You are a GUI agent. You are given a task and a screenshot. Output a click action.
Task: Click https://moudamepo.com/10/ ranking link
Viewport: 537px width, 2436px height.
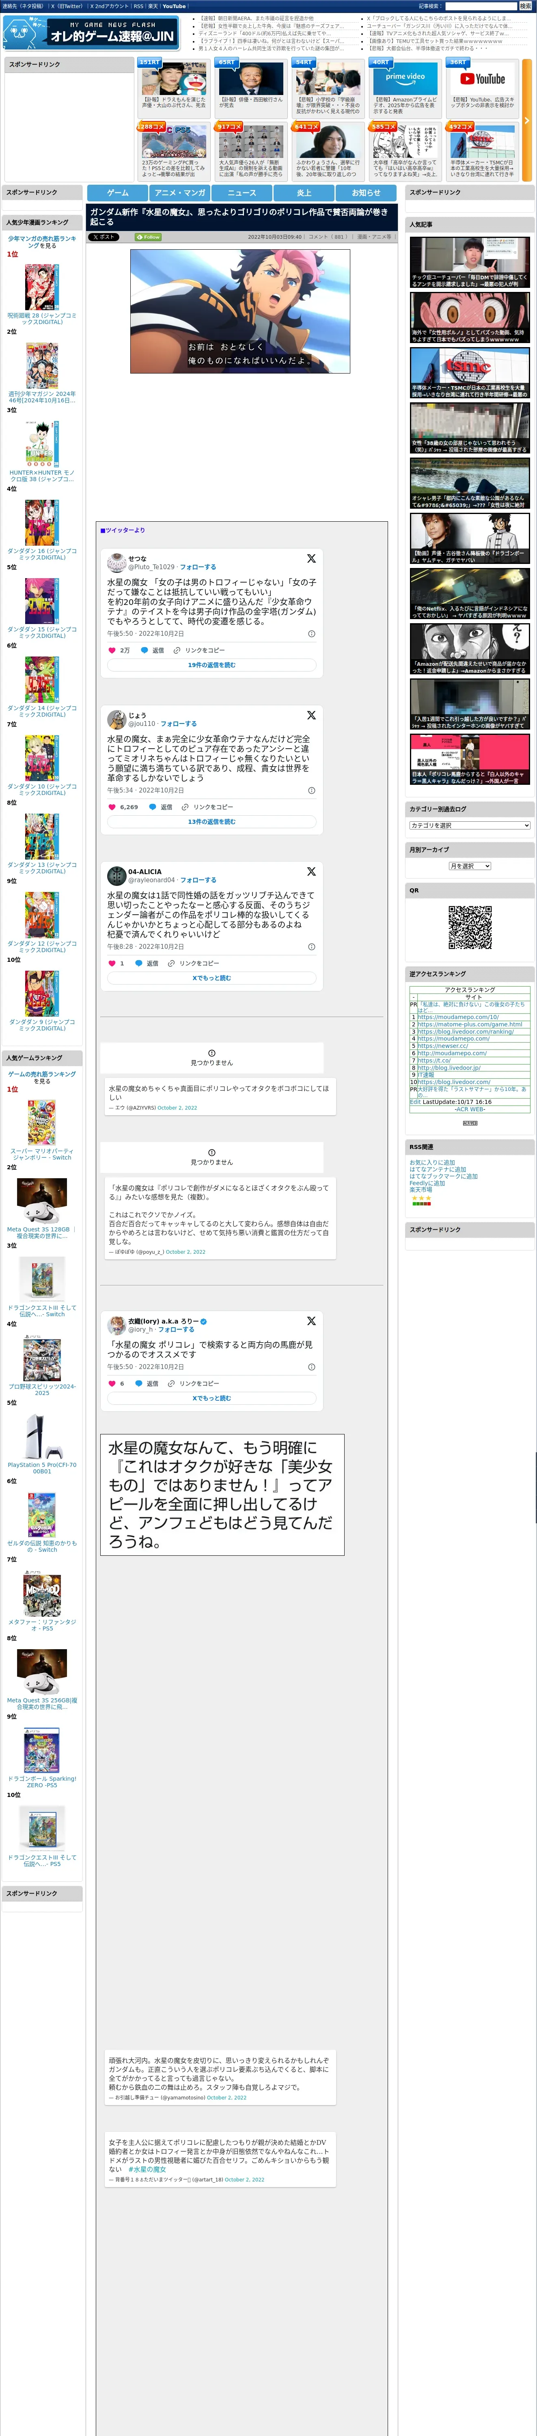pos(459,1017)
